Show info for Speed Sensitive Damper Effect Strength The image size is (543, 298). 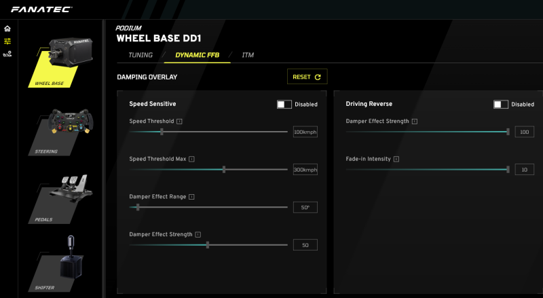[198, 235]
